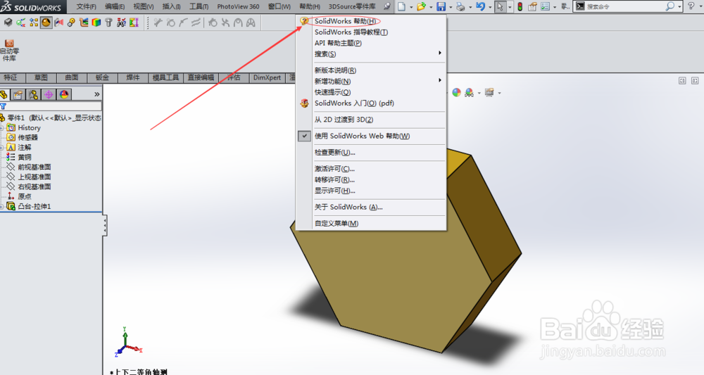Select 检查更新(U)... entry
The image size is (704, 375).
(335, 153)
